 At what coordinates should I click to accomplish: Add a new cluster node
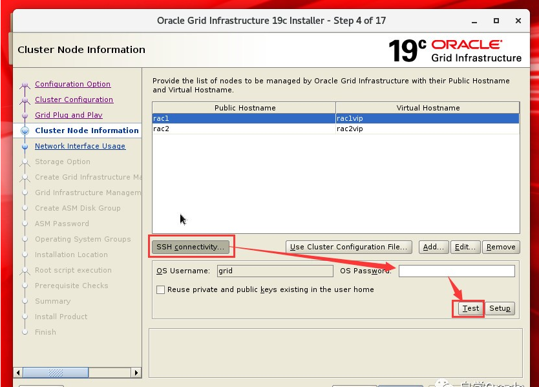(x=434, y=247)
